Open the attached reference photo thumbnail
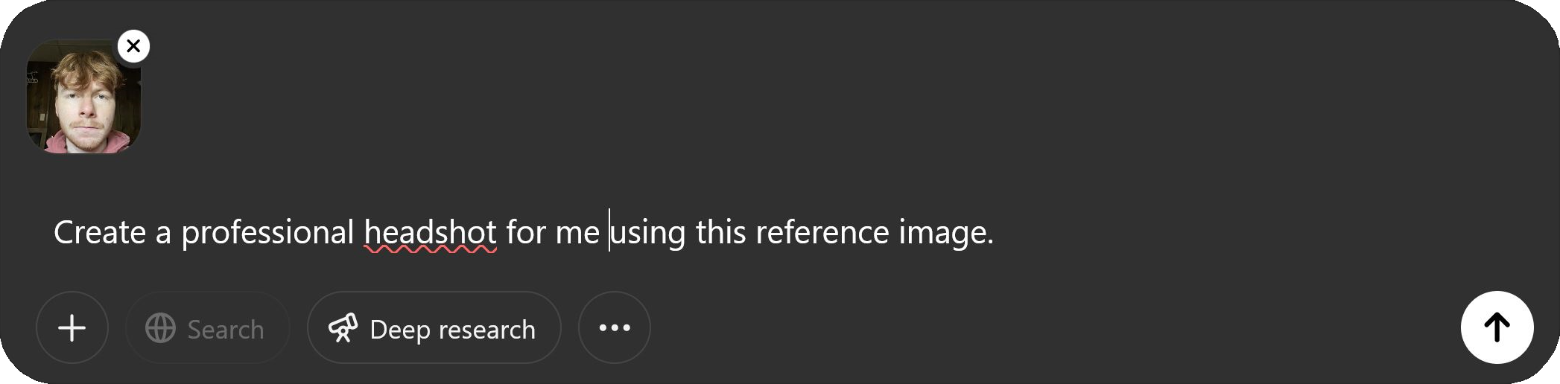The width and height of the screenshot is (1560, 384). coord(83,100)
